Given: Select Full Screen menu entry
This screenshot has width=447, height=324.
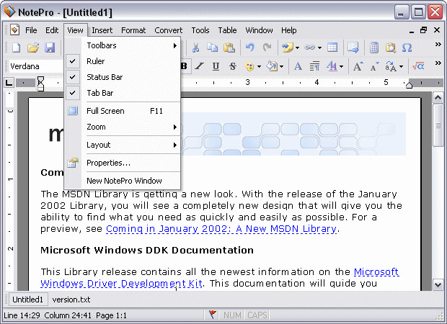Looking at the screenshot, I should 123,111.
